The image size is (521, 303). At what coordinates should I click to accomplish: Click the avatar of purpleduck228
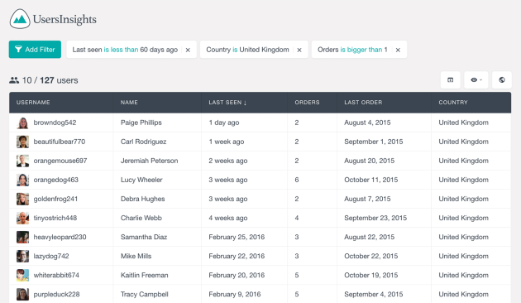click(x=22, y=295)
